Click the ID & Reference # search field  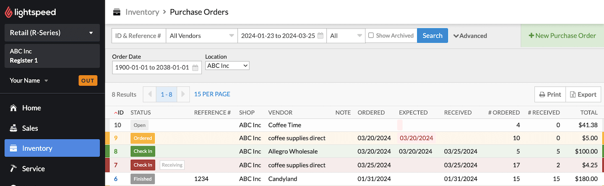138,36
